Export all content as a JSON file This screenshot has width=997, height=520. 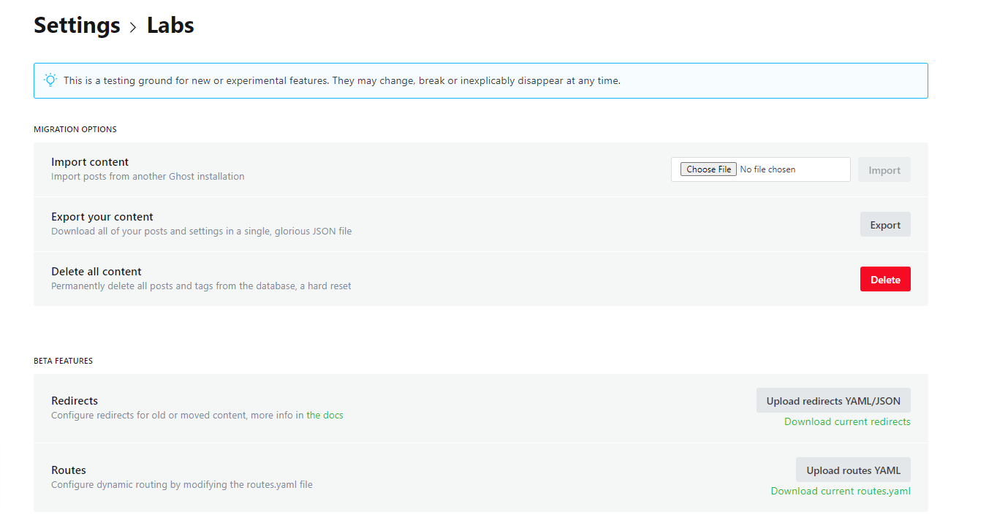click(x=884, y=225)
